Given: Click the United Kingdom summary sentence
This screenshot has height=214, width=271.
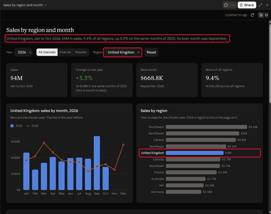Looking at the screenshot, I should click(x=117, y=39).
